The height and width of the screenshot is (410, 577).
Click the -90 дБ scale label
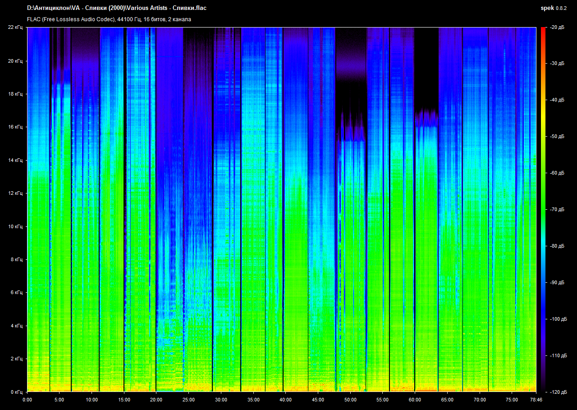(557, 283)
